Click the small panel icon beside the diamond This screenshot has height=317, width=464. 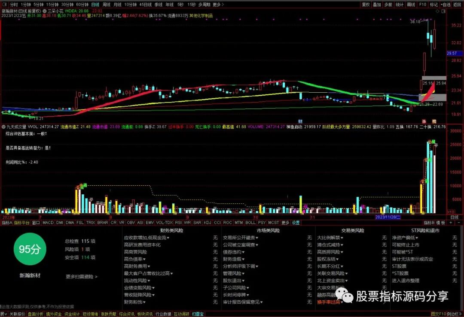pyautogui.click(x=443, y=11)
